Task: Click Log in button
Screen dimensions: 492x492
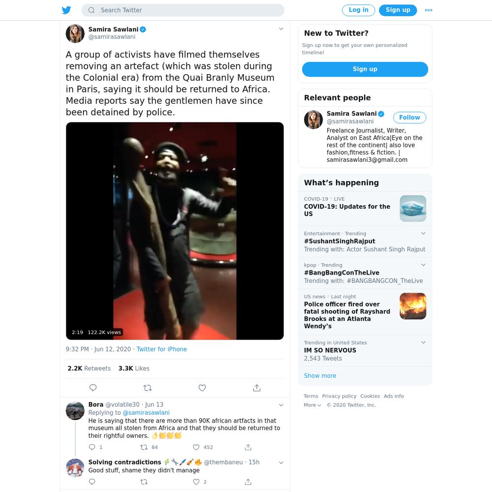Action: click(x=358, y=10)
